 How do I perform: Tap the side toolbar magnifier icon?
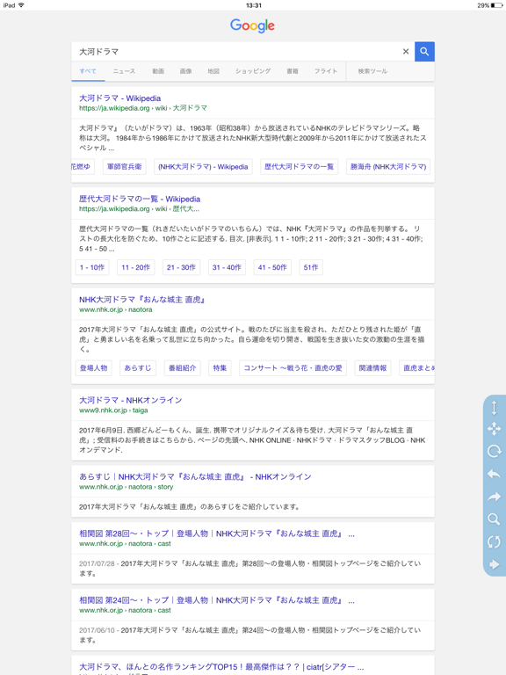494,519
